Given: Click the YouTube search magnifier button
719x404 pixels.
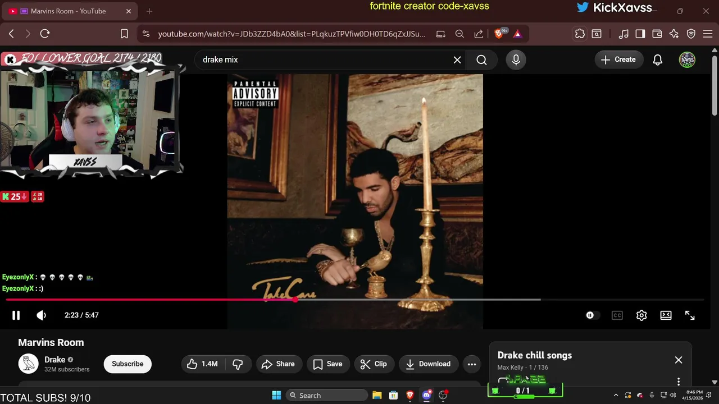Looking at the screenshot, I should pos(482,60).
